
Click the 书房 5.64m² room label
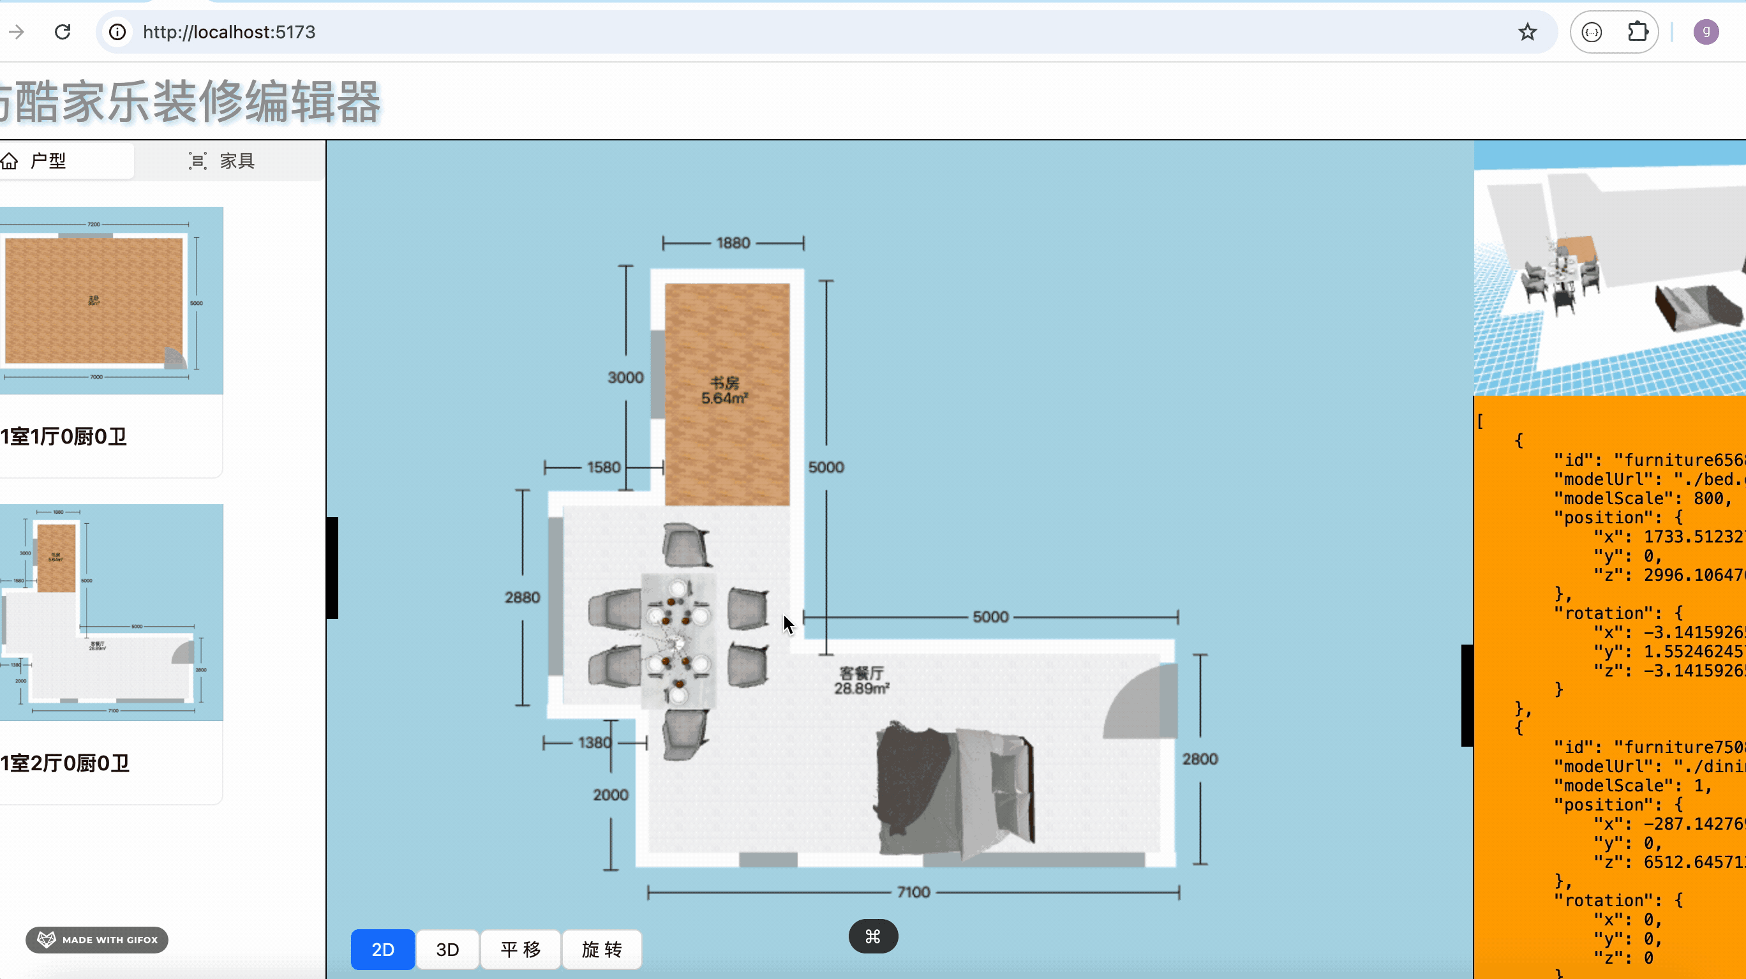click(x=724, y=391)
